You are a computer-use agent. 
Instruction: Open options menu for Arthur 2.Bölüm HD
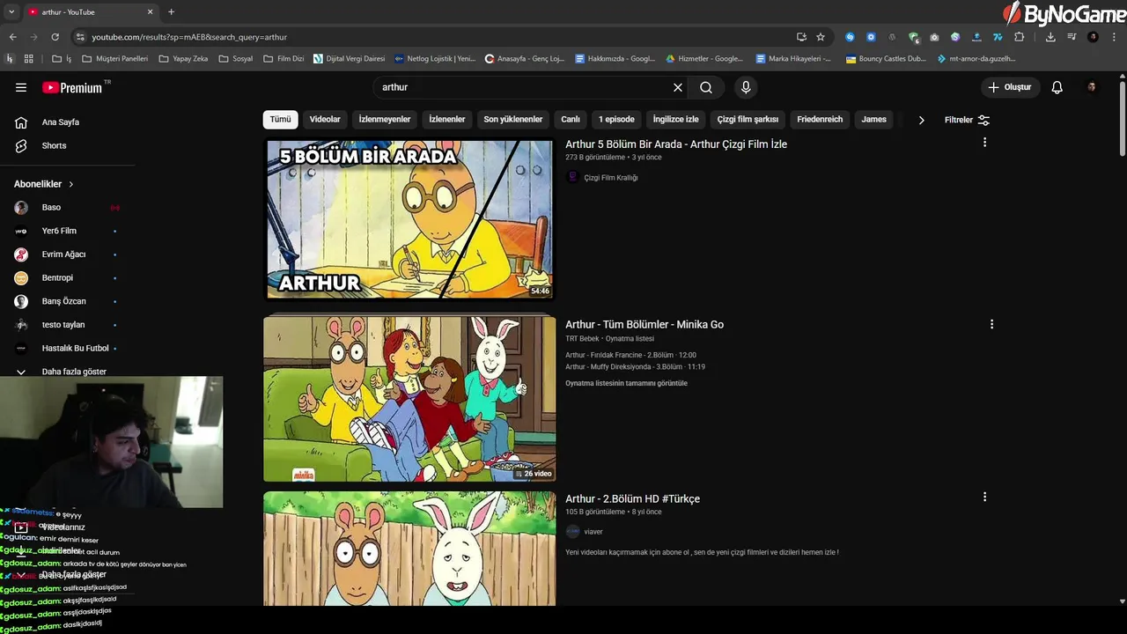coord(984,498)
